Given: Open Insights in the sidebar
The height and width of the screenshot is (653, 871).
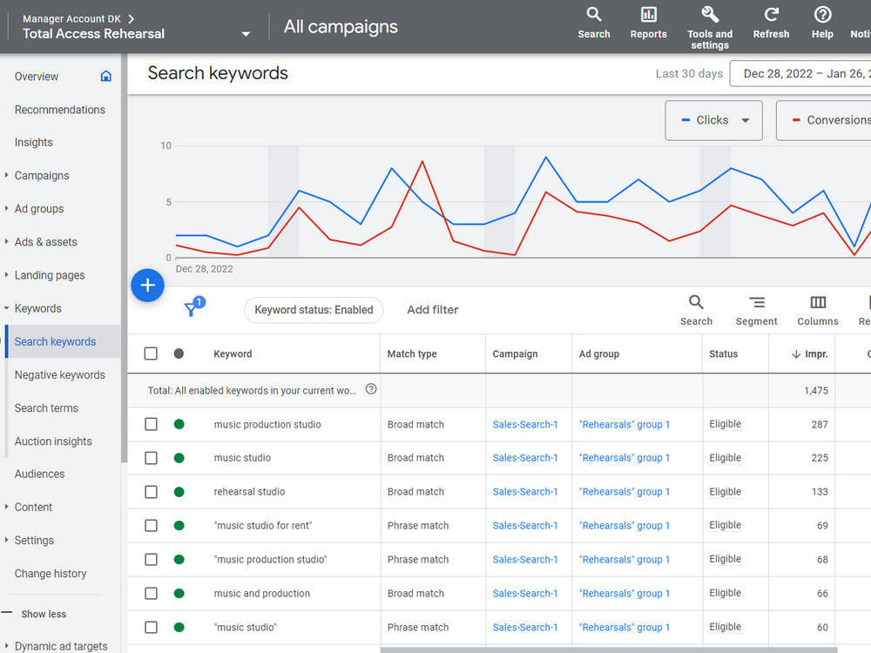Looking at the screenshot, I should click(33, 142).
